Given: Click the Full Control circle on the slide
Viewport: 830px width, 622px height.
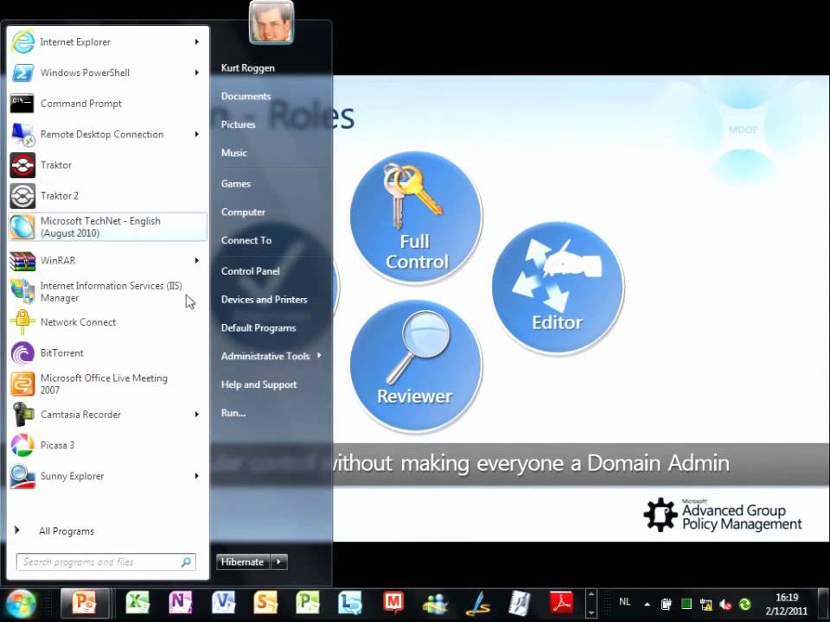Looking at the screenshot, I should 416,218.
